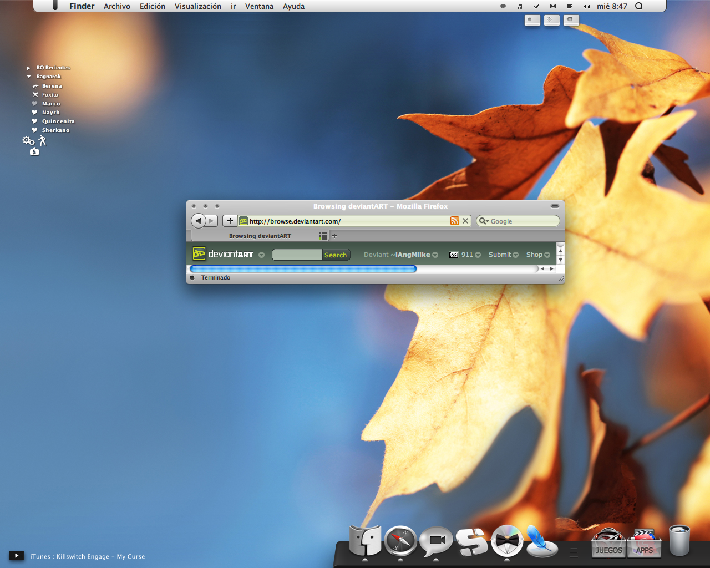710x568 pixels.
Task: Click the deviantART logo on page
Action: (x=222, y=254)
